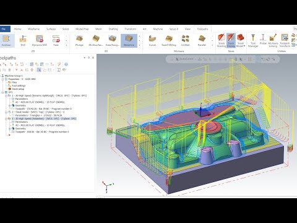This screenshot has width=297, height=223.
Task: Open the Tool Manager
Action: point(253,41)
